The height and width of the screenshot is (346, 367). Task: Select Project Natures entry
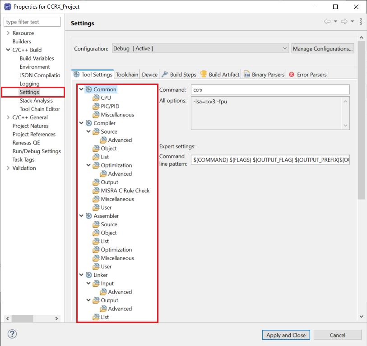[x=30, y=126]
